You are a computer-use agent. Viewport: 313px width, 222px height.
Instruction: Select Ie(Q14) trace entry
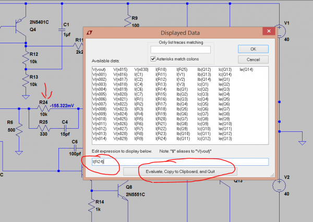coord(246,70)
